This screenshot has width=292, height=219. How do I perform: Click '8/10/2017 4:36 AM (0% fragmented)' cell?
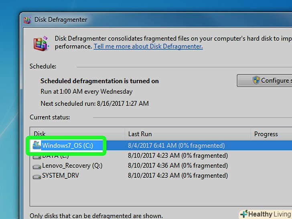pos(178,166)
